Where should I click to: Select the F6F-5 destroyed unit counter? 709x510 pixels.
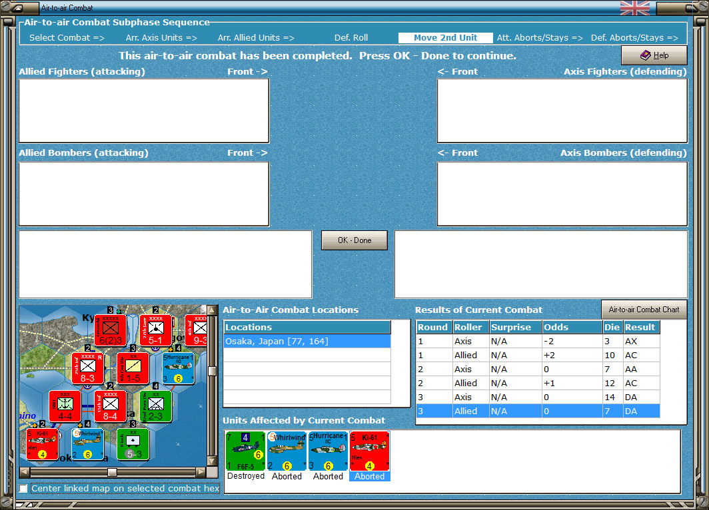[245, 451]
